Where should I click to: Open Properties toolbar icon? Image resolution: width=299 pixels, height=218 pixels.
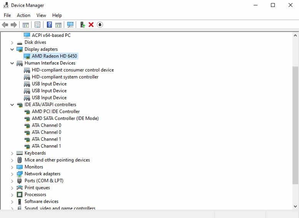coord(37,25)
